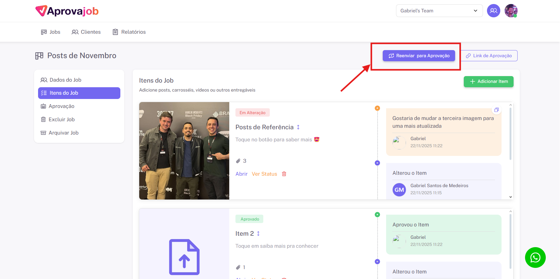Screen dimensions: 560x279
Task: Reorder Posts de Referência using arrows icon
Action: 298,127
